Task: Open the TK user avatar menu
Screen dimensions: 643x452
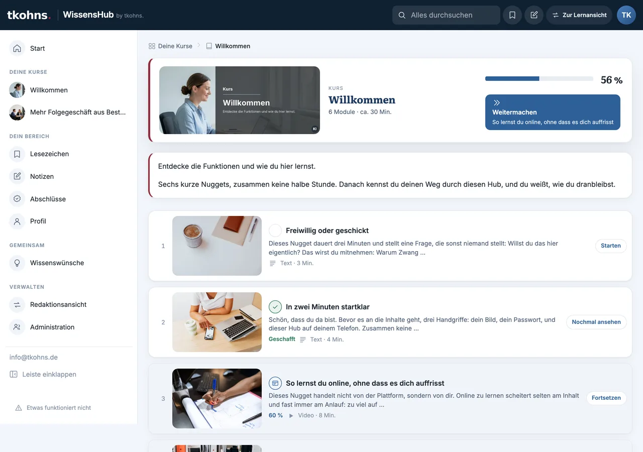Action: (x=626, y=15)
